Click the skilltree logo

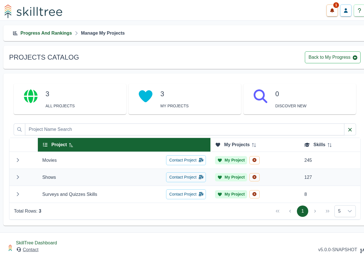click(x=33, y=11)
